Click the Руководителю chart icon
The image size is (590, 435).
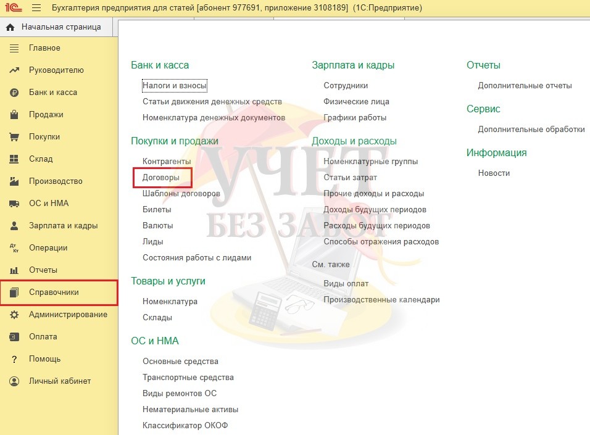(x=14, y=70)
